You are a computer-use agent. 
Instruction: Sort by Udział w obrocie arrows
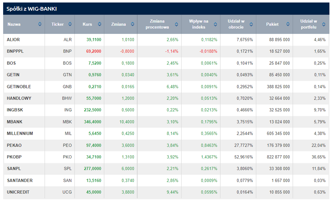(x=251, y=24)
